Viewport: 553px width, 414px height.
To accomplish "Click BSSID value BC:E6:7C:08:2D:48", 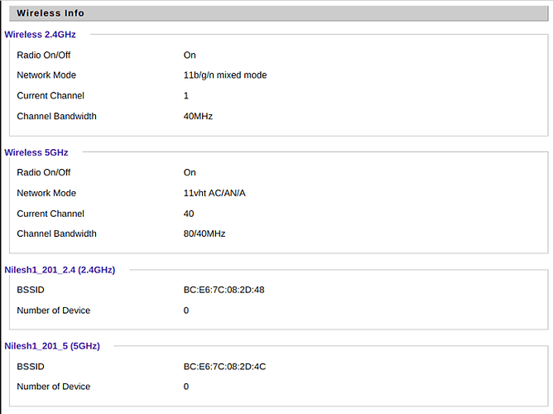I will 224,290.
